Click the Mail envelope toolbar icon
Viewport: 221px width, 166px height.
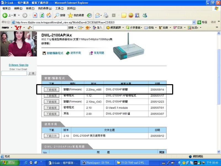coord(98,15)
